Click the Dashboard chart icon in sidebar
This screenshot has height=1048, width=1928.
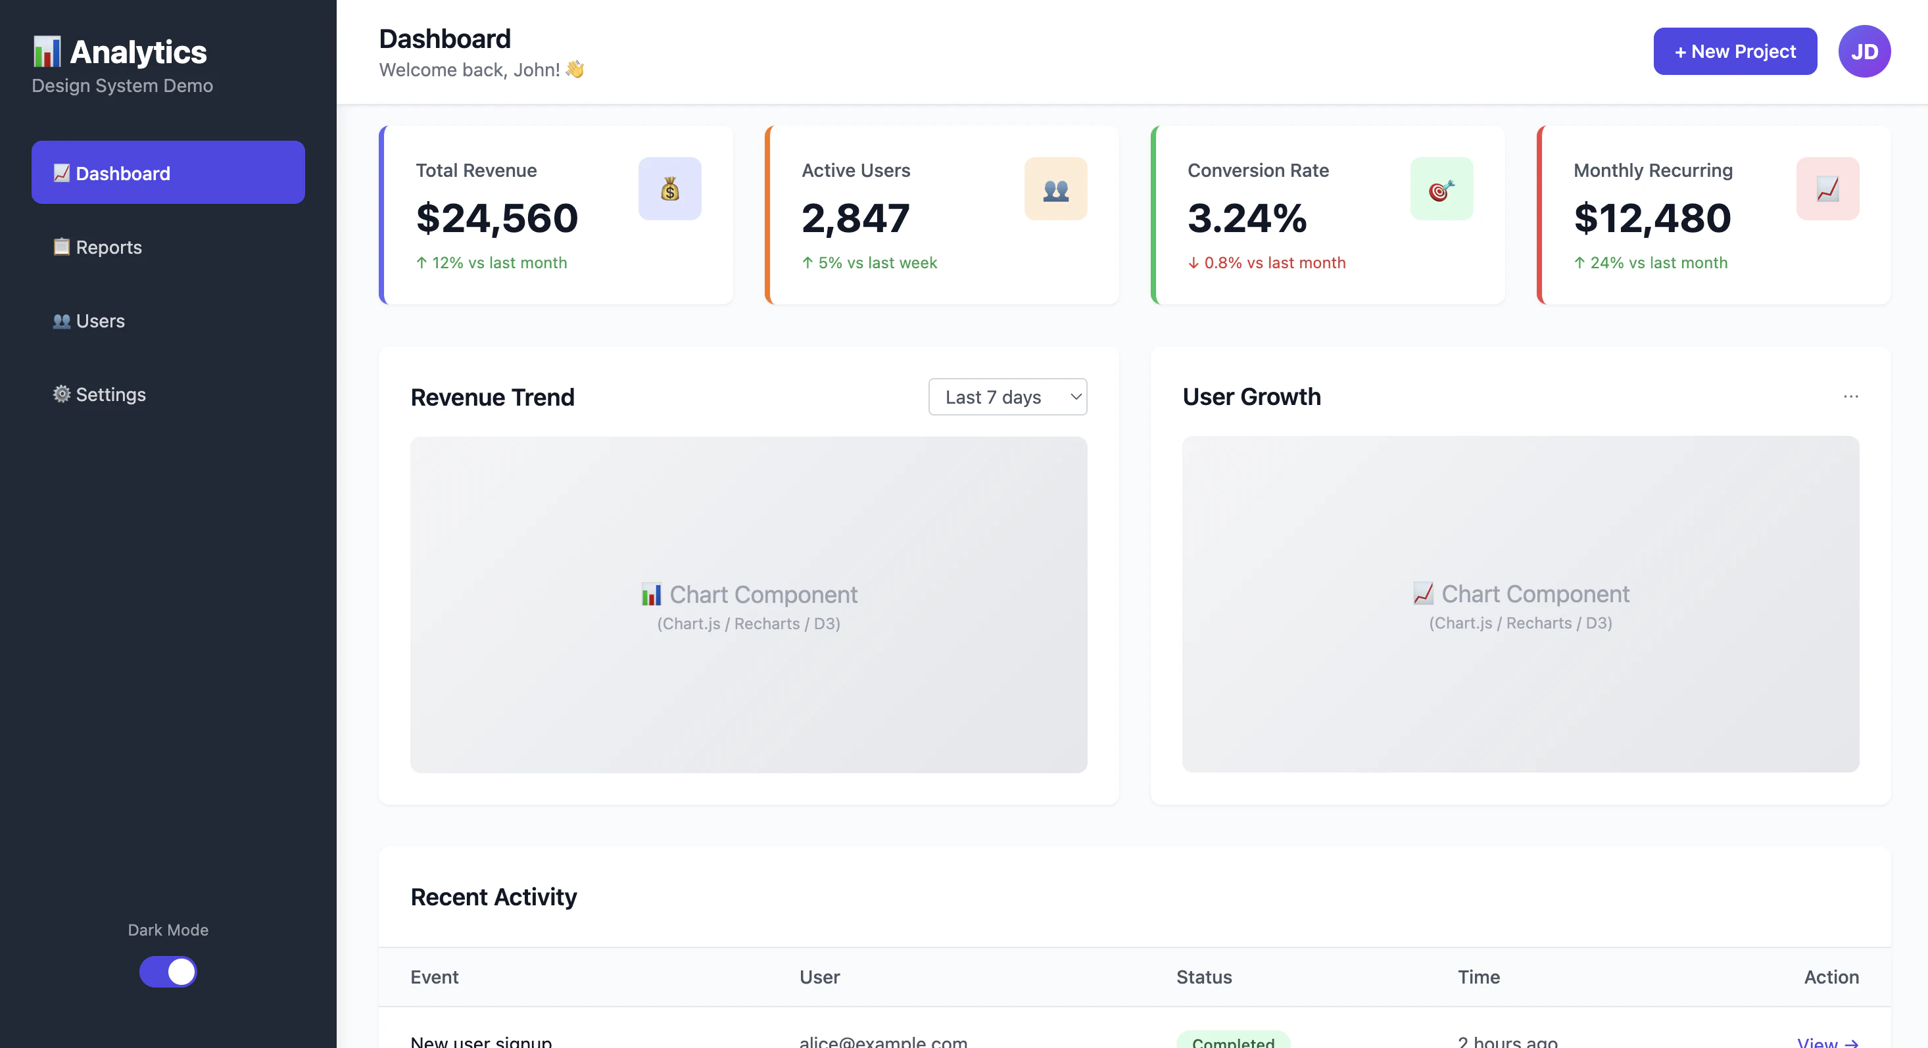[x=61, y=173]
